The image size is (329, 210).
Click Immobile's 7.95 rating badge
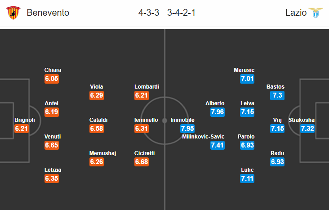pyautogui.click(x=187, y=129)
